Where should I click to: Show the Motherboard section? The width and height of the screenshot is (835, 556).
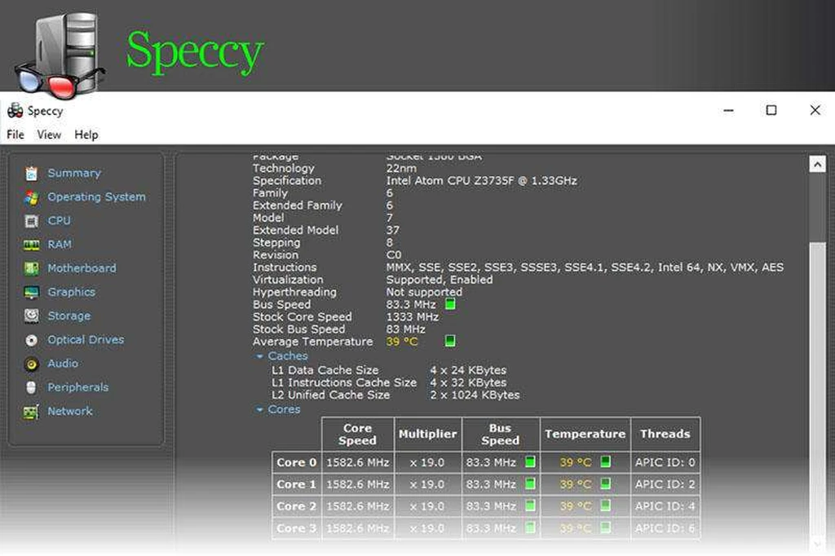[82, 268]
